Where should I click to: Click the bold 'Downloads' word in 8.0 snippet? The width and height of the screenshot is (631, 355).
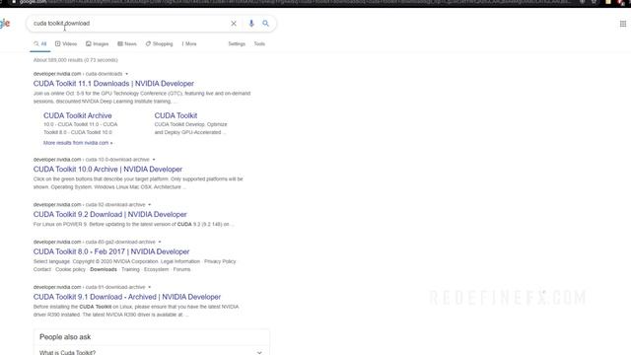pos(104,269)
